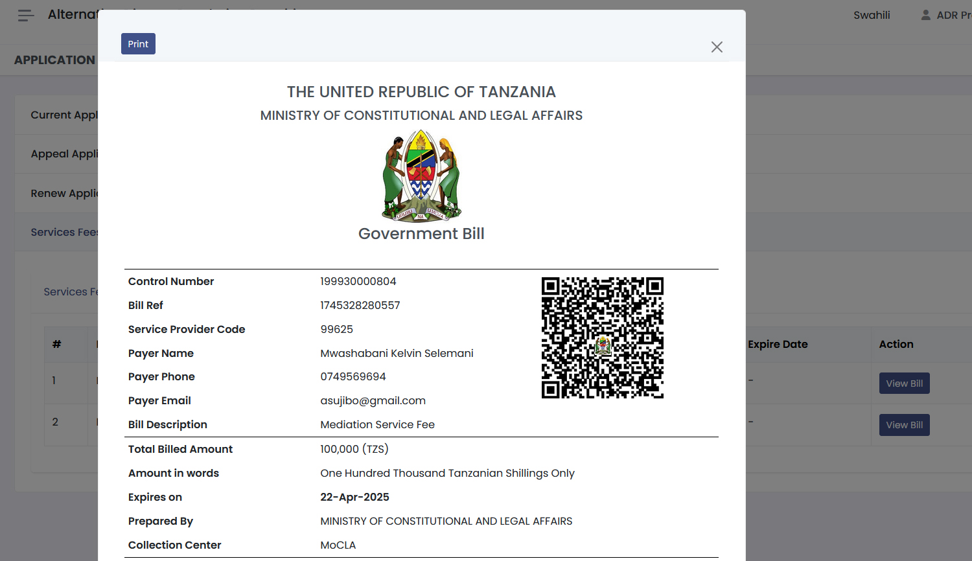Click the payer email asujibo@gmail.com
This screenshot has width=972, height=561.
tap(373, 401)
